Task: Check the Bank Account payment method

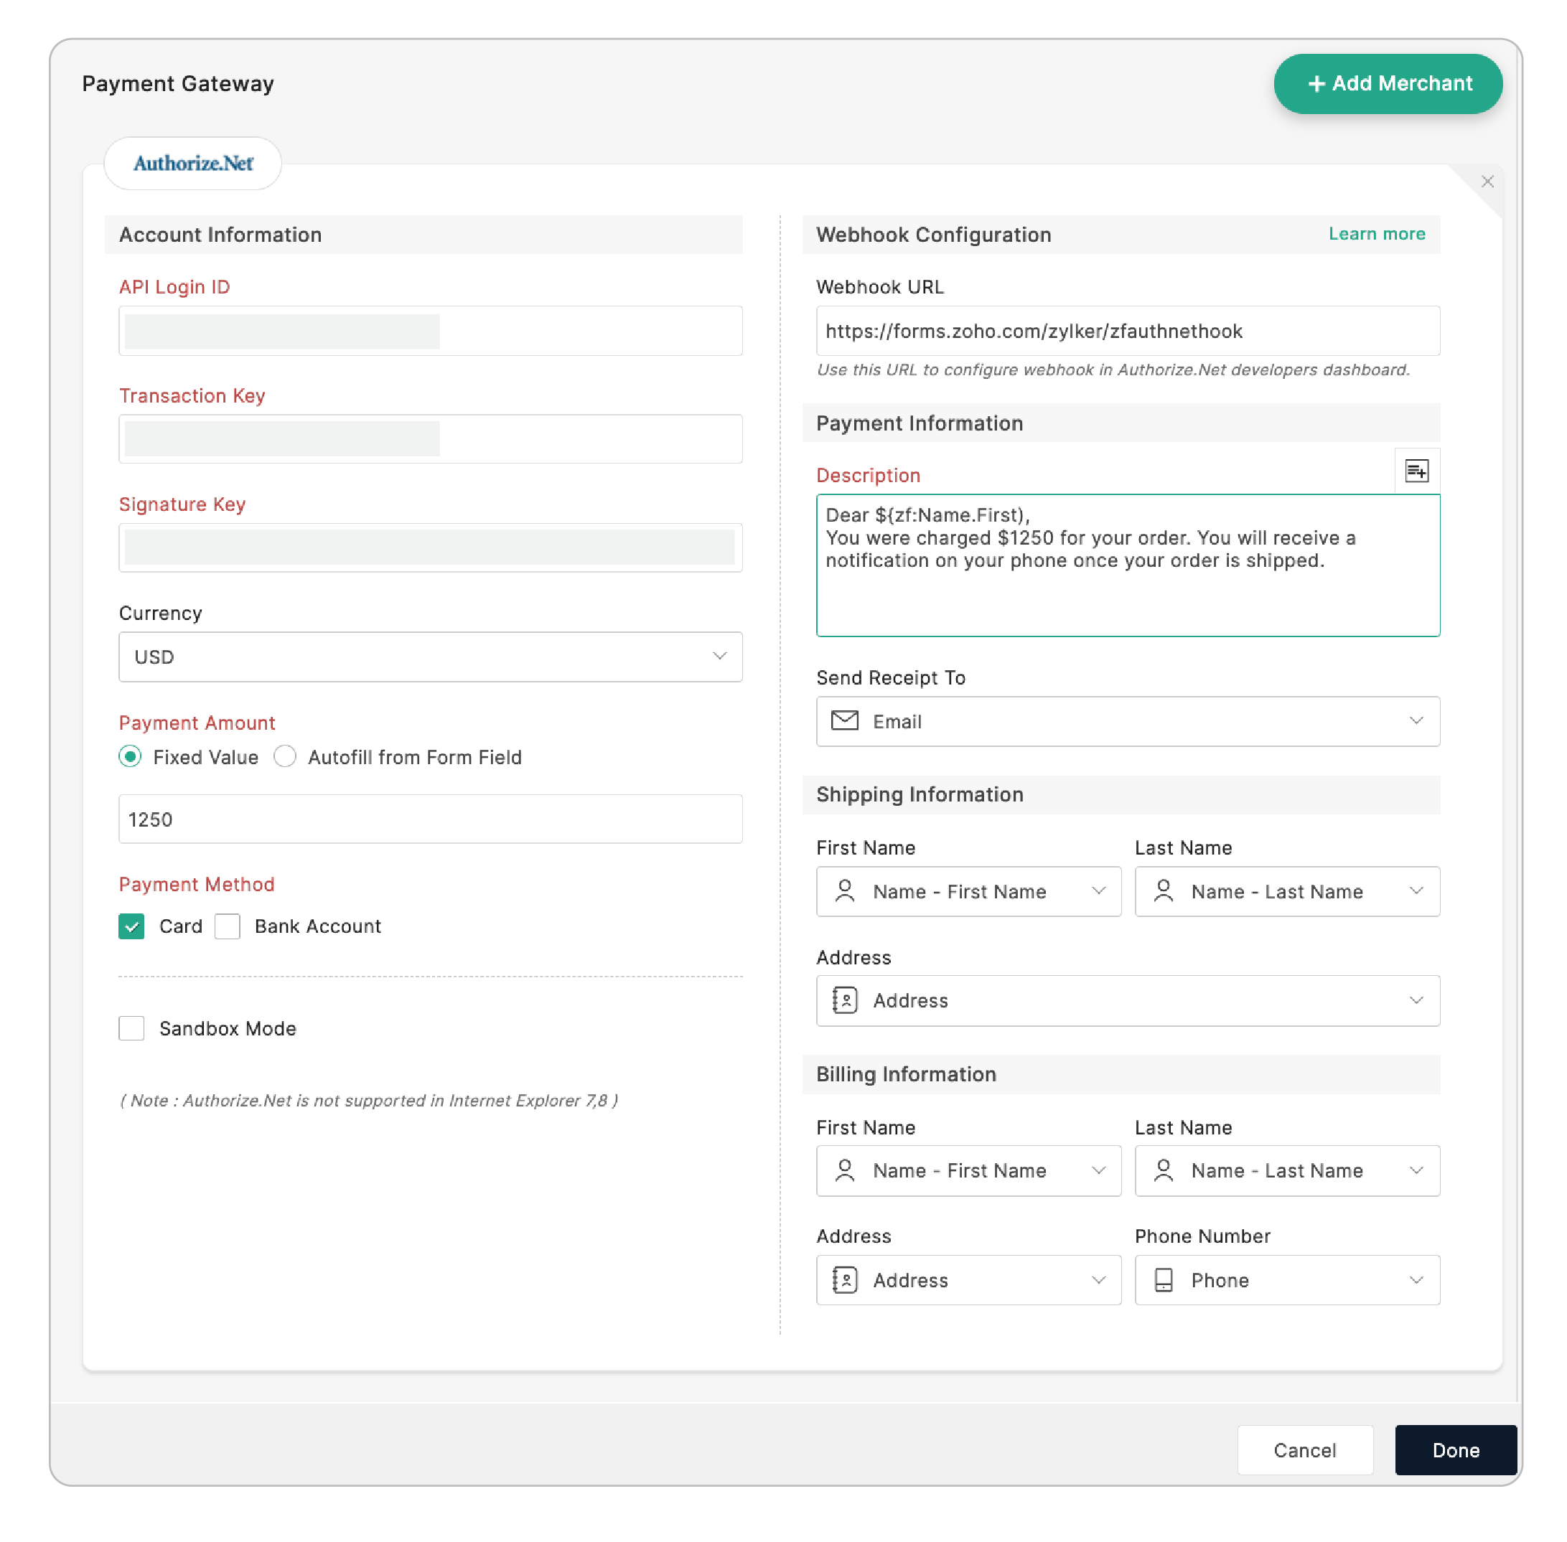Action: pyautogui.click(x=228, y=926)
